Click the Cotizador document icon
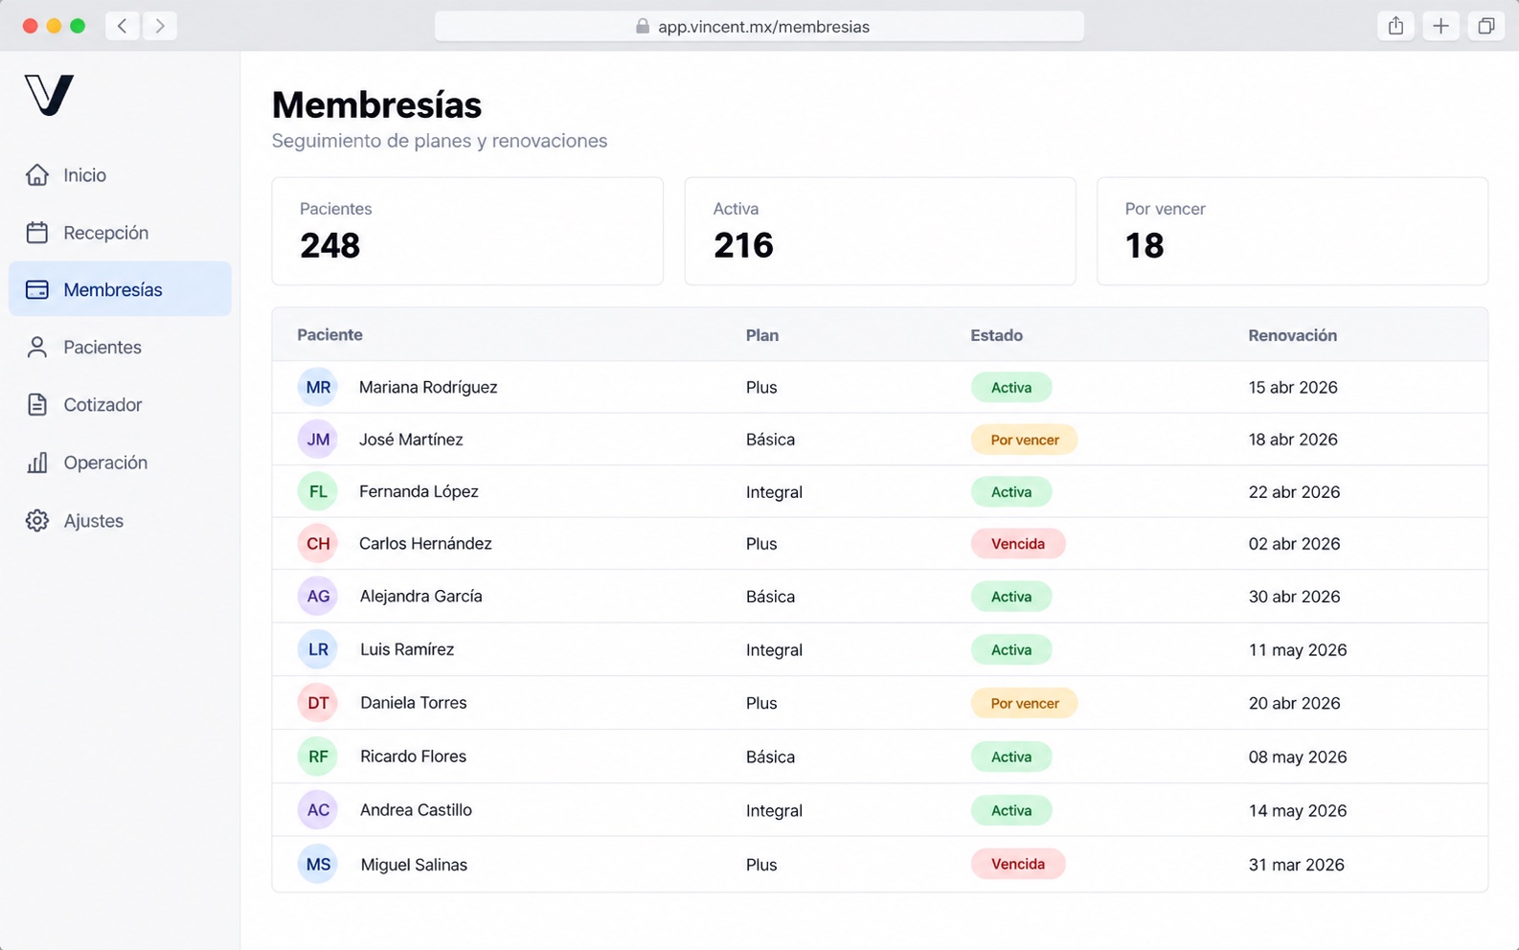Viewport: 1519px width, 950px height. (37, 405)
